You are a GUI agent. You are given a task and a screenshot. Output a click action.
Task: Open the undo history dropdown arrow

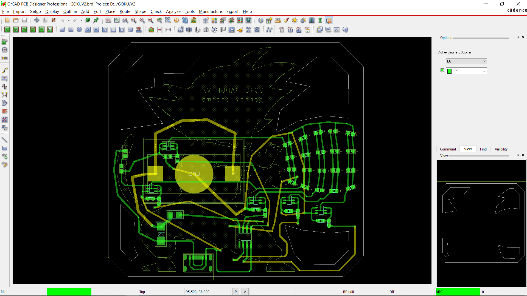click(69, 20)
